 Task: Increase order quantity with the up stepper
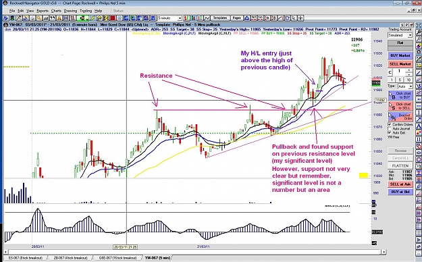point(408,70)
